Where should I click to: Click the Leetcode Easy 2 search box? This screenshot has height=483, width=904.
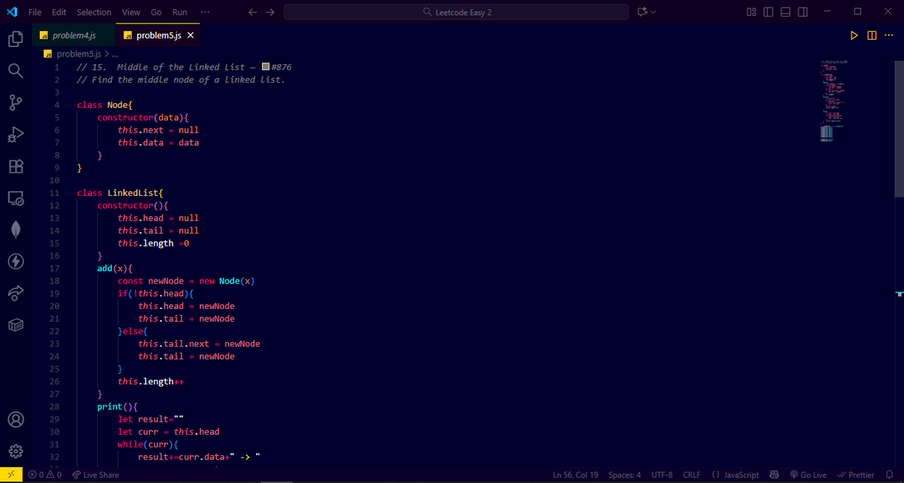pos(456,12)
